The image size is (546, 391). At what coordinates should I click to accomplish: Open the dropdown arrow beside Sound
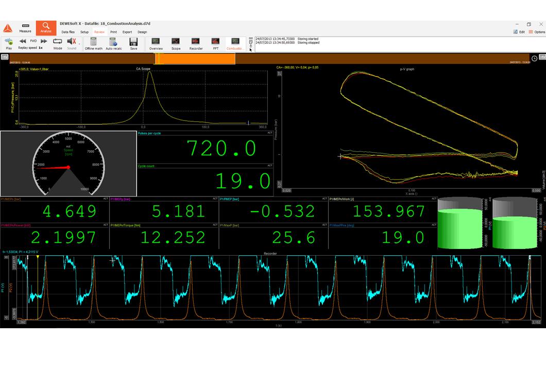point(79,44)
